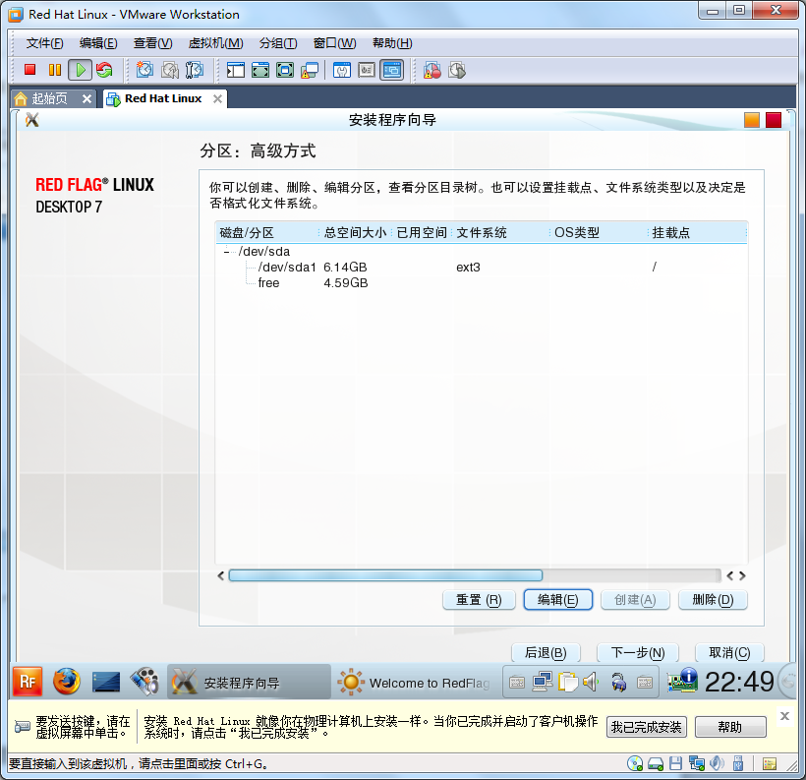Click the network computers tray icon in guest

(x=543, y=683)
